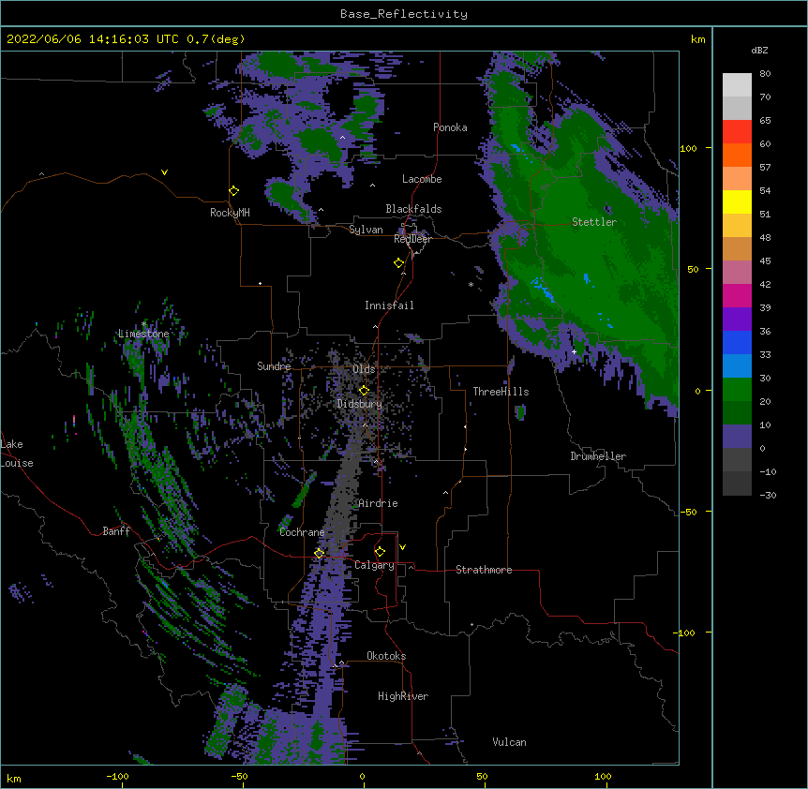Image resolution: width=808 pixels, height=789 pixels.
Task: Click the Innisfail city label
Action: (x=389, y=305)
